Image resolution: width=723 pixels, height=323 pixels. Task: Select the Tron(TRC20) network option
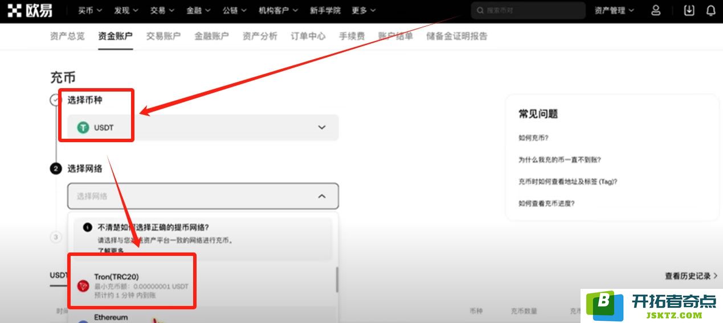(202, 285)
